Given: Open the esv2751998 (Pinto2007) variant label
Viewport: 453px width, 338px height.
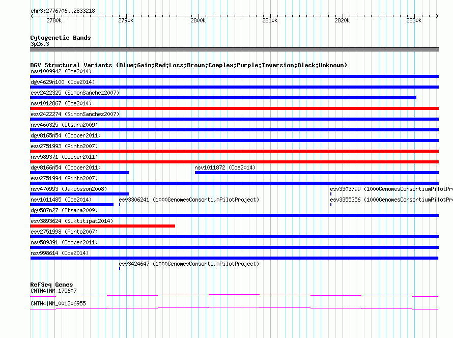Looking at the screenshot, I should click(64, 232).
